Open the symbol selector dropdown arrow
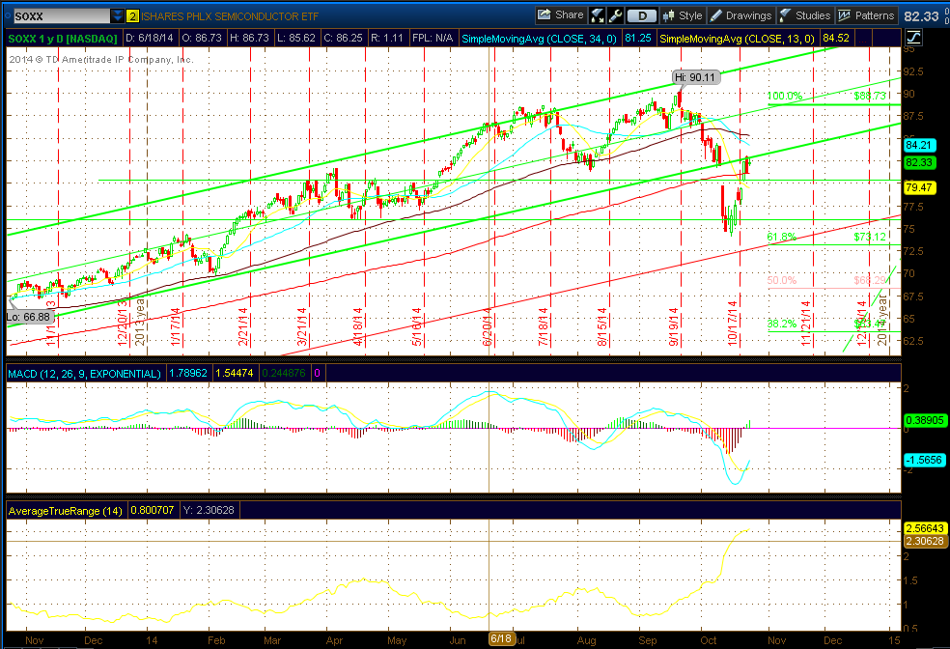This screenshot has height=649, width=950. pyautogui.click(x=118, y=15)
